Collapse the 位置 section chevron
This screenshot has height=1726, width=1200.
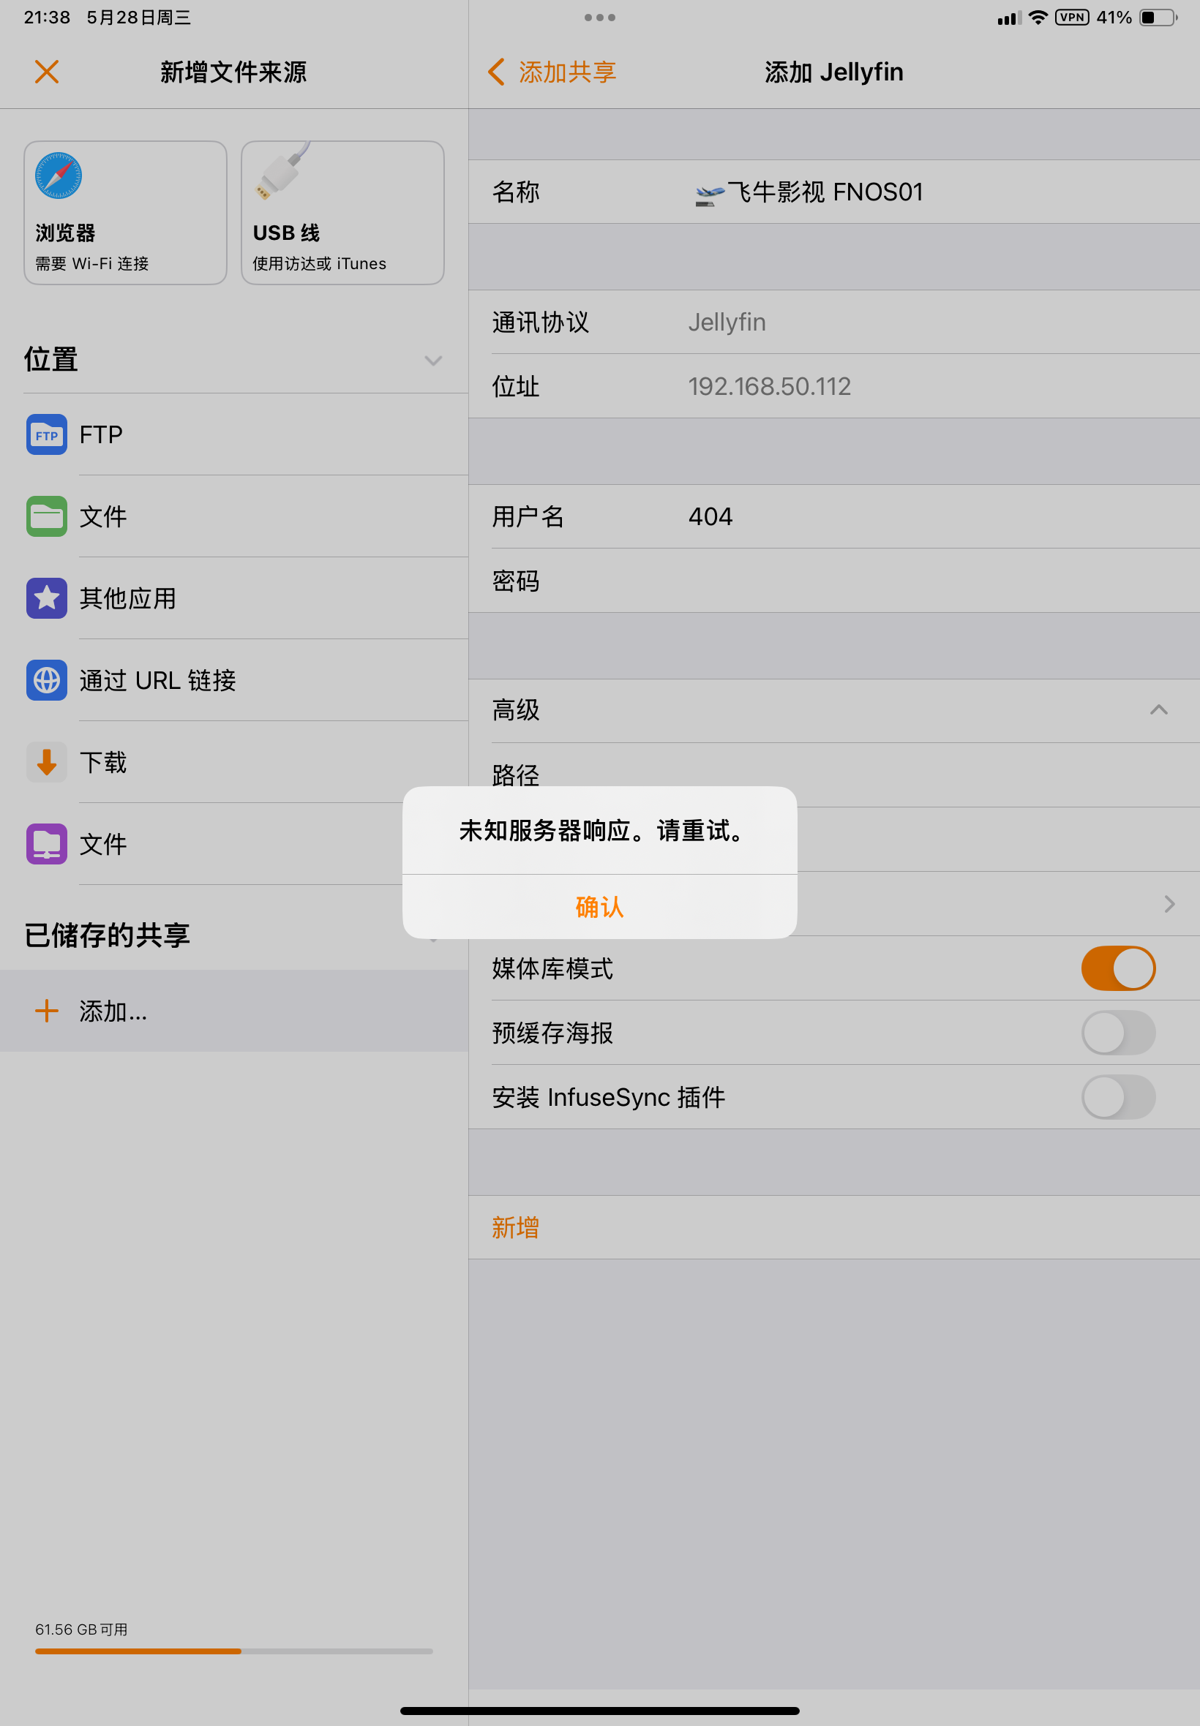coord(433,361)
